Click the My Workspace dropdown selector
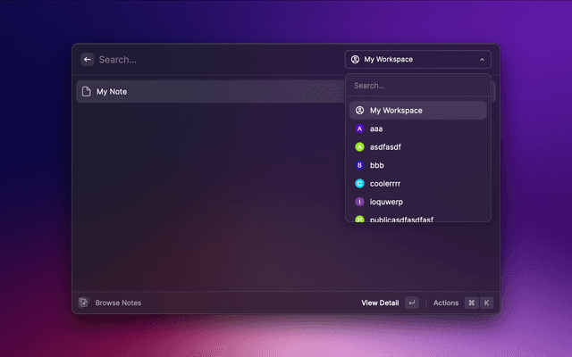572x357 pixels. (417, 60)
